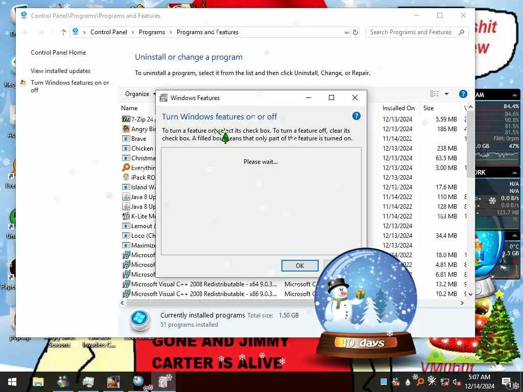This screenshot has height=392, width=523.
Task: Expand the address bar history dropdown
Action: click(x=347, y=32)
